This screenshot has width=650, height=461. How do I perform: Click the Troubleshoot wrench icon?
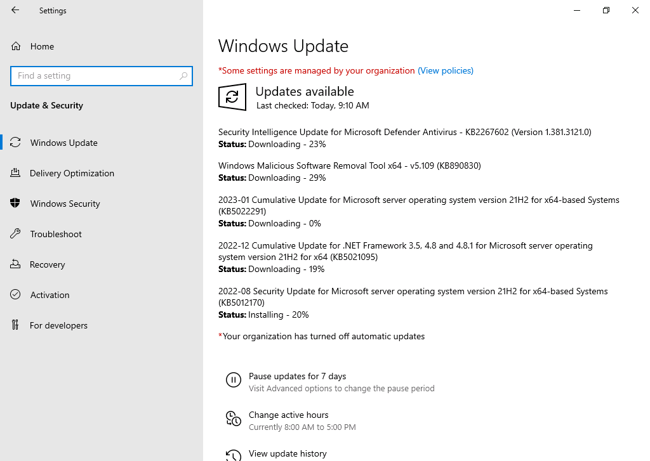coord(15,233)
